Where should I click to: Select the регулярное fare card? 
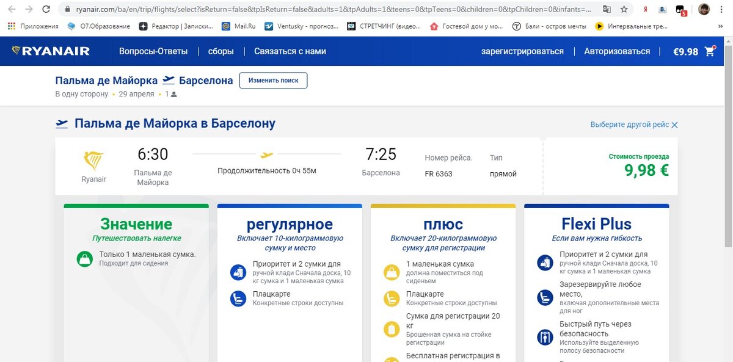pos(290,283)
